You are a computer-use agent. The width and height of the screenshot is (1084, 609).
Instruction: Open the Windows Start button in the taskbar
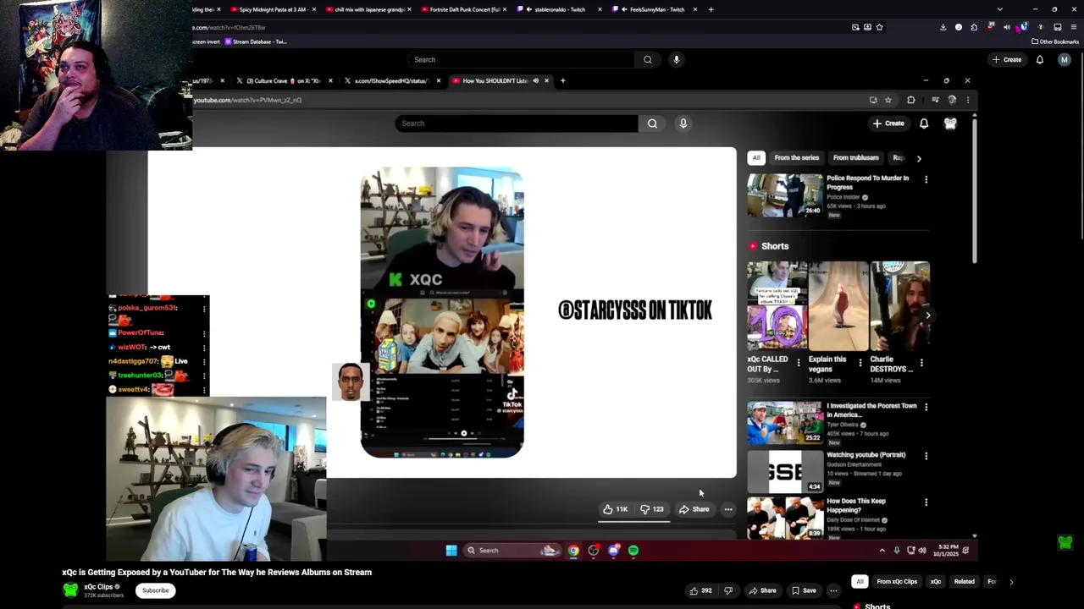coord(451,551)
